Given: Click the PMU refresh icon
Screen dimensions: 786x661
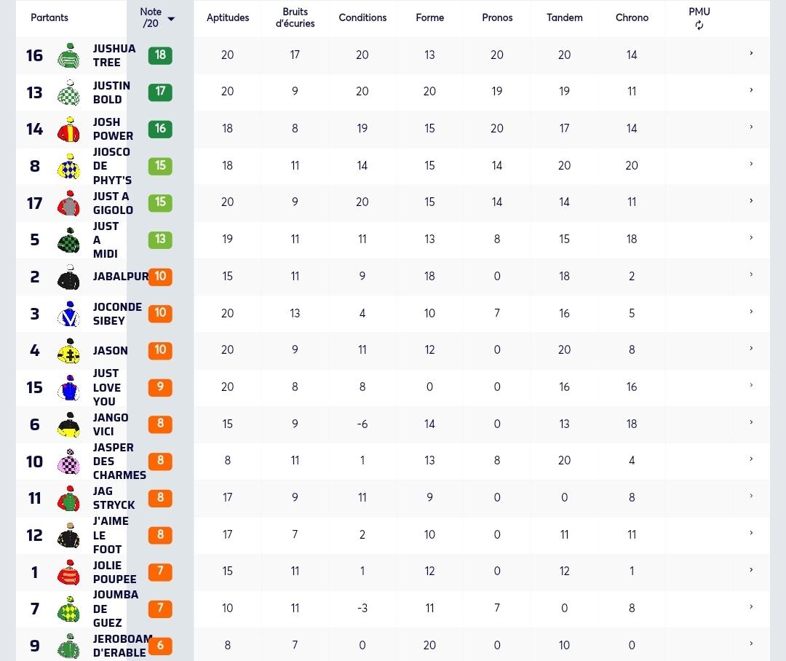Looking at the screenshot, I should click(x=699, y=25).
